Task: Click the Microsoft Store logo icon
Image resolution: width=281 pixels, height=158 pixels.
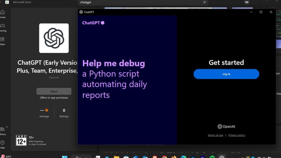Action: pos(7,2)
